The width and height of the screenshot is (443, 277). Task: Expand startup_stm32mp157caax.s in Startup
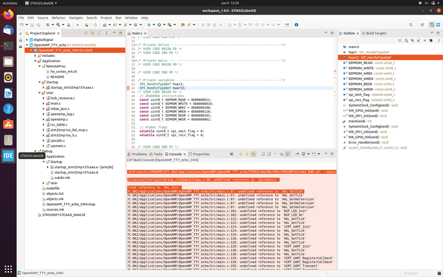point(44,87)
